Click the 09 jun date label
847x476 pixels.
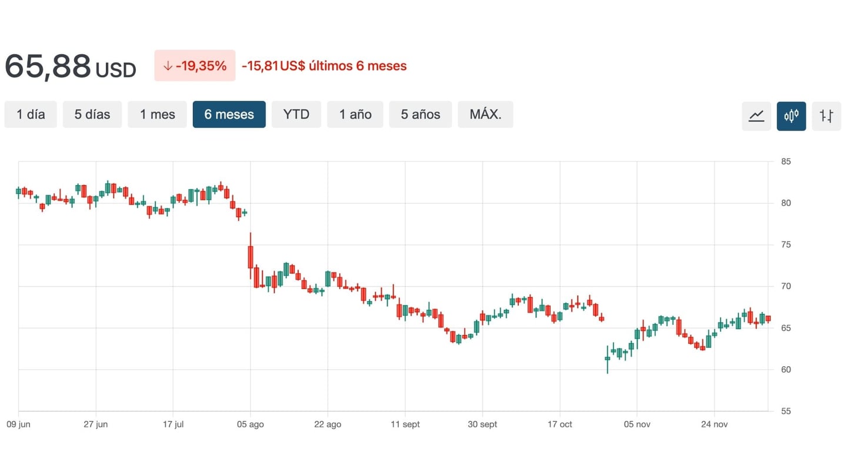(18, 424)
